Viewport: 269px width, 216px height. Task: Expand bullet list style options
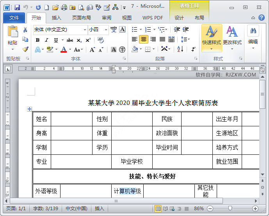point(141,30)
